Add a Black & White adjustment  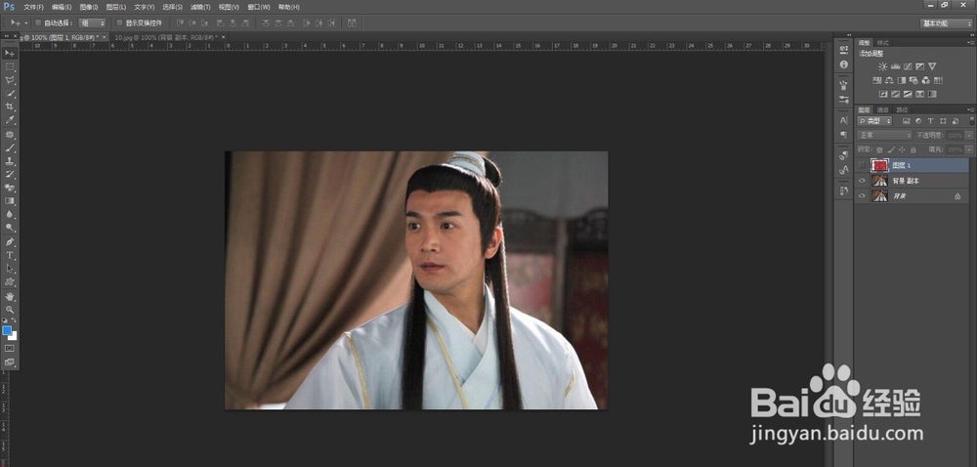(902, 80)
